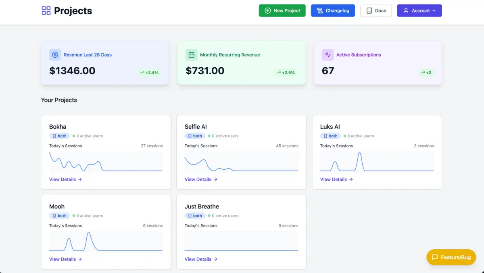Open View Details for Luks AI
This screenshot has height=273, width=484.
click(337, 179)
